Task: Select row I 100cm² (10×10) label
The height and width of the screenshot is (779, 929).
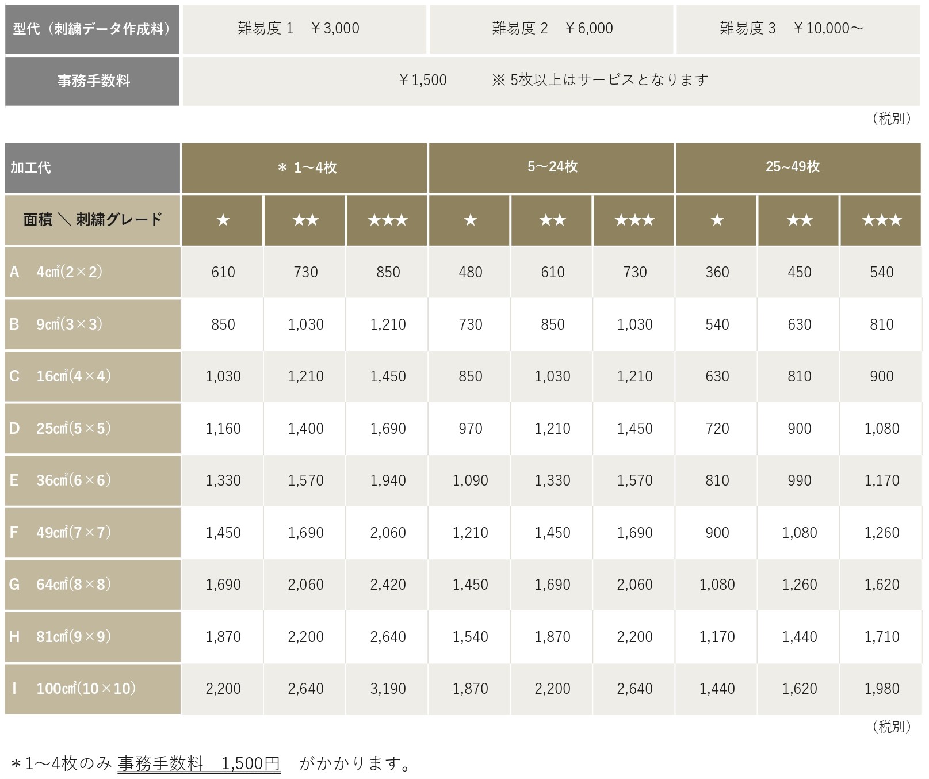Action: pos(92,689)
